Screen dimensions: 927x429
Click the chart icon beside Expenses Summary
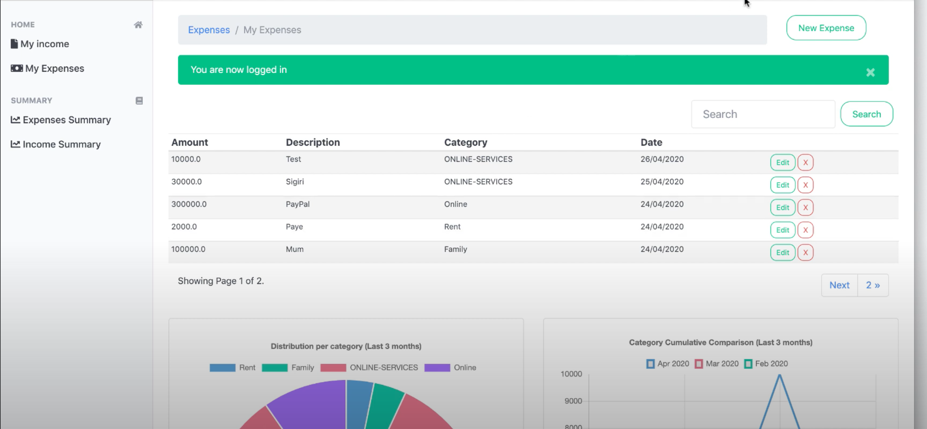tap(15, 120)
